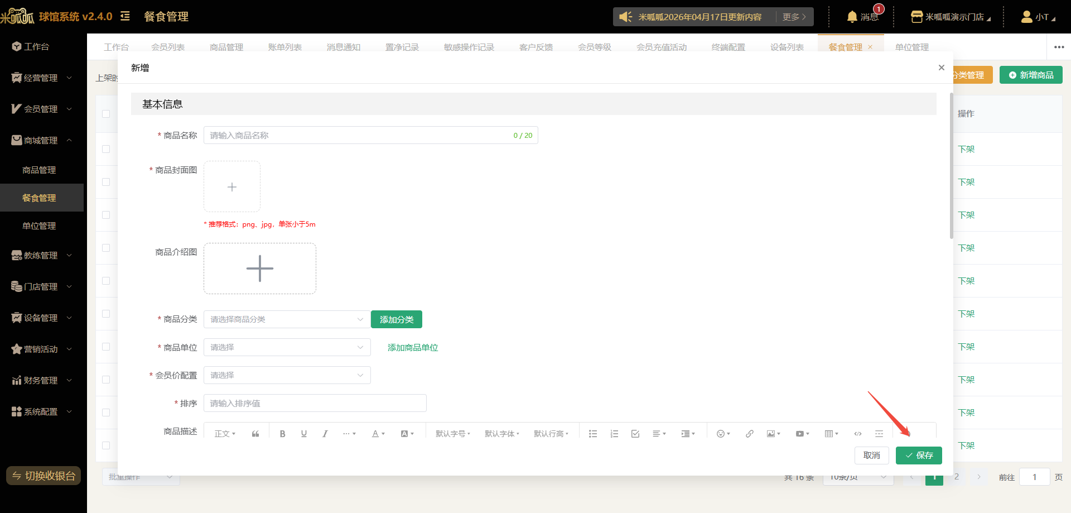
Task: Switch to the 设备列表 tab
Action: pos(787,47)
